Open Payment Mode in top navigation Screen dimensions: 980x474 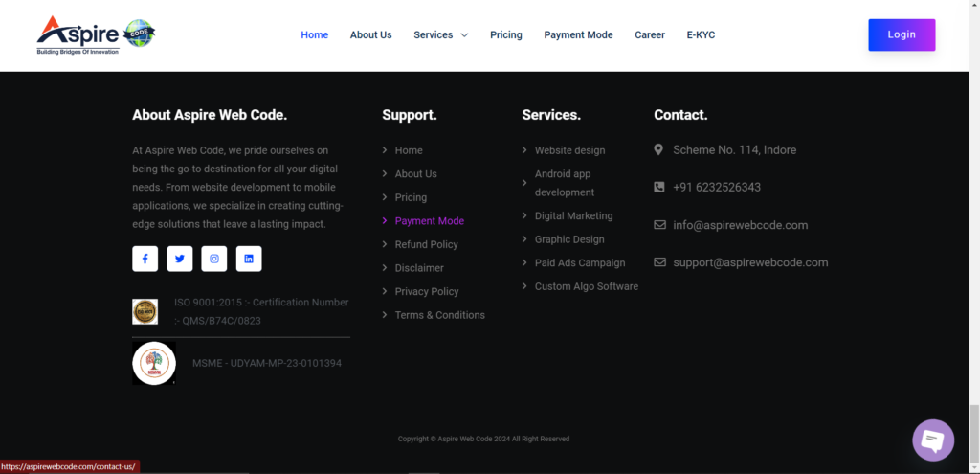(x=578, y=35)
